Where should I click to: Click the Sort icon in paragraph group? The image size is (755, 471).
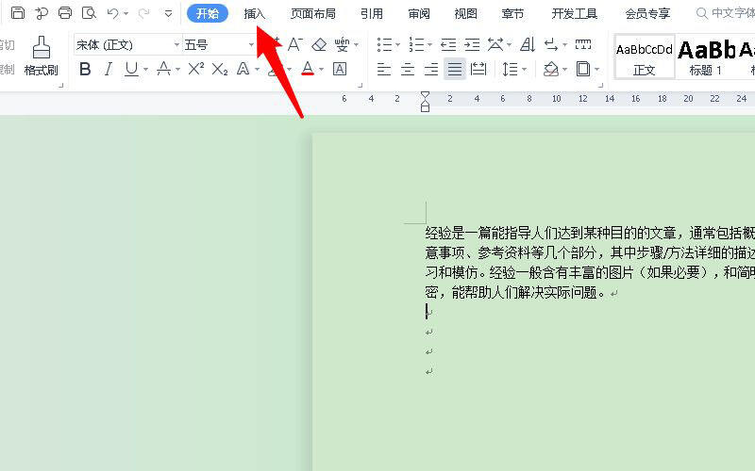pyautogui.click(x=528, y=44)
